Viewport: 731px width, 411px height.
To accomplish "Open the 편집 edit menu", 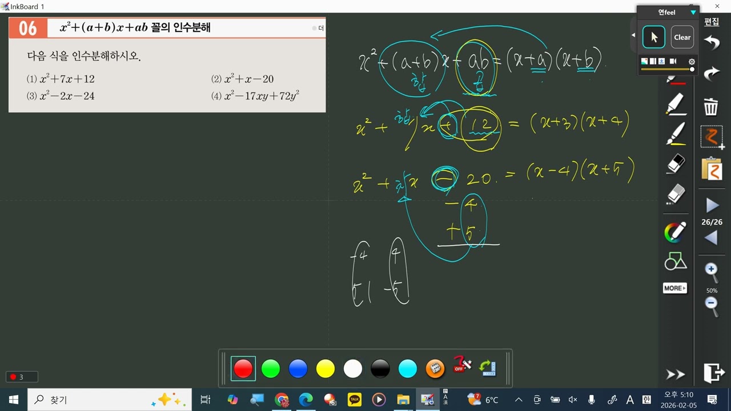I will pos(712,22).
